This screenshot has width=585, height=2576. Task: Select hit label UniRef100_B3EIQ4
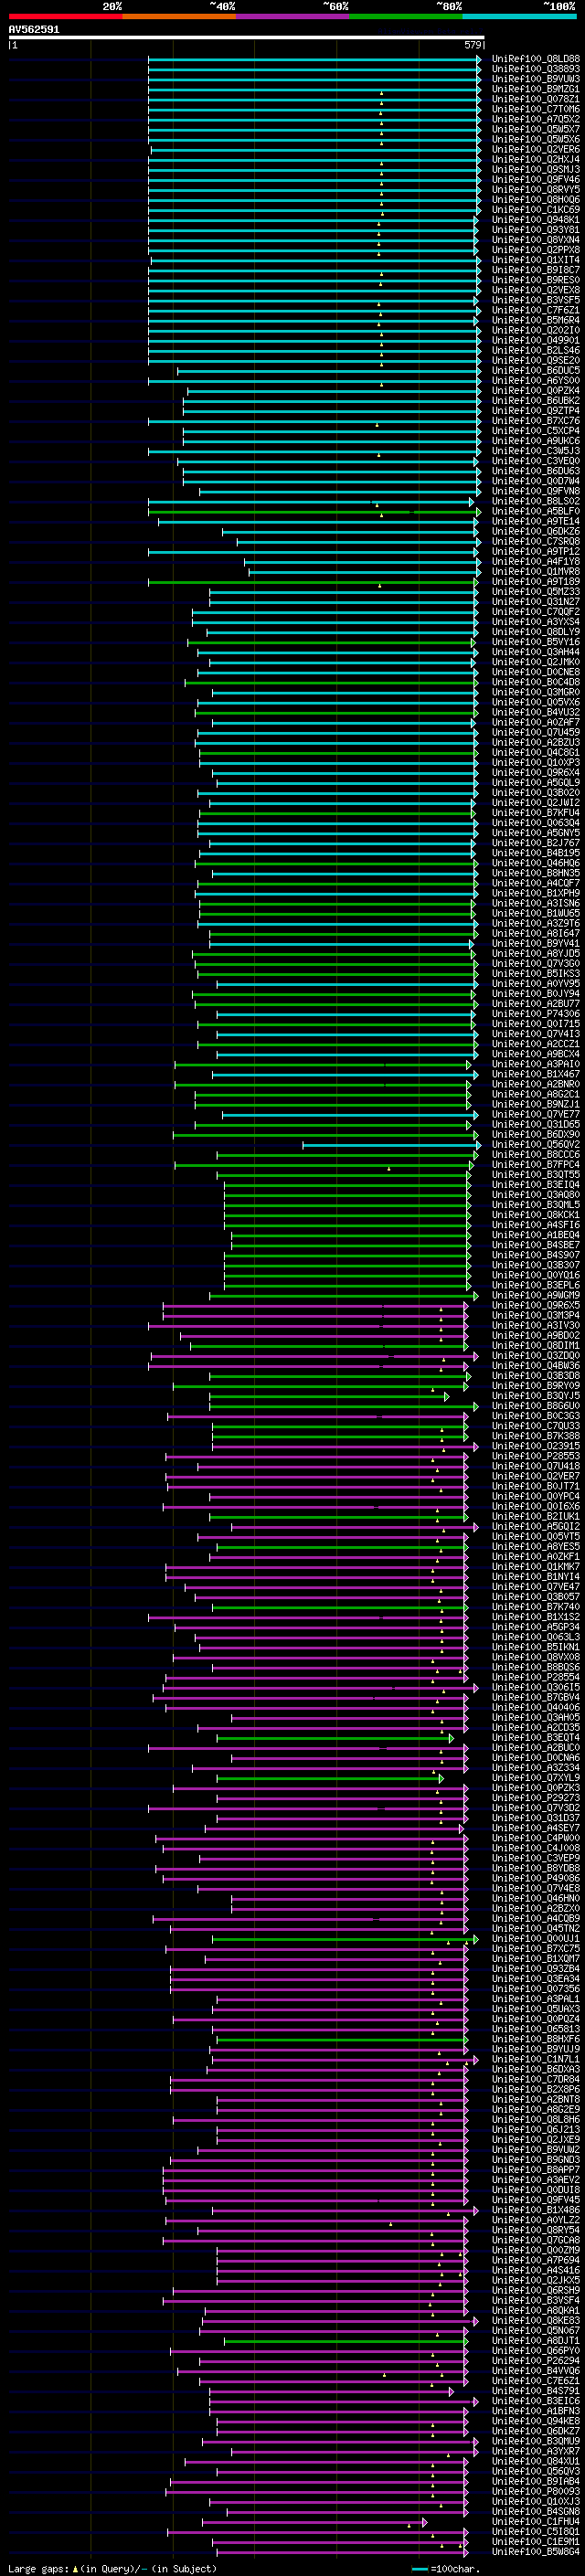pyautogui.click(x=536, y=1185)
